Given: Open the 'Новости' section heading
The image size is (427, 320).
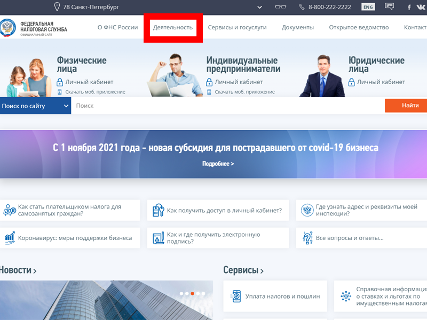Looking at the screenshot, I should tap(18, 270).
